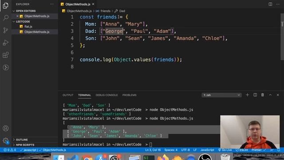Place cursor on line number 7

pyautogui.click(x=72, y=60)
